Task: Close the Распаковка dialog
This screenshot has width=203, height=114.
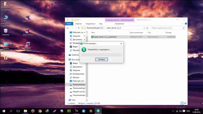Action: point(121,44)
